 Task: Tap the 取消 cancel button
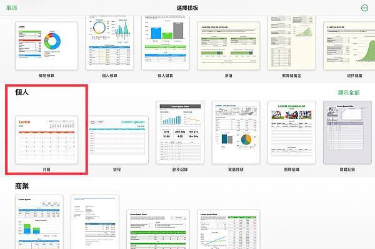(x=11, y=8)
